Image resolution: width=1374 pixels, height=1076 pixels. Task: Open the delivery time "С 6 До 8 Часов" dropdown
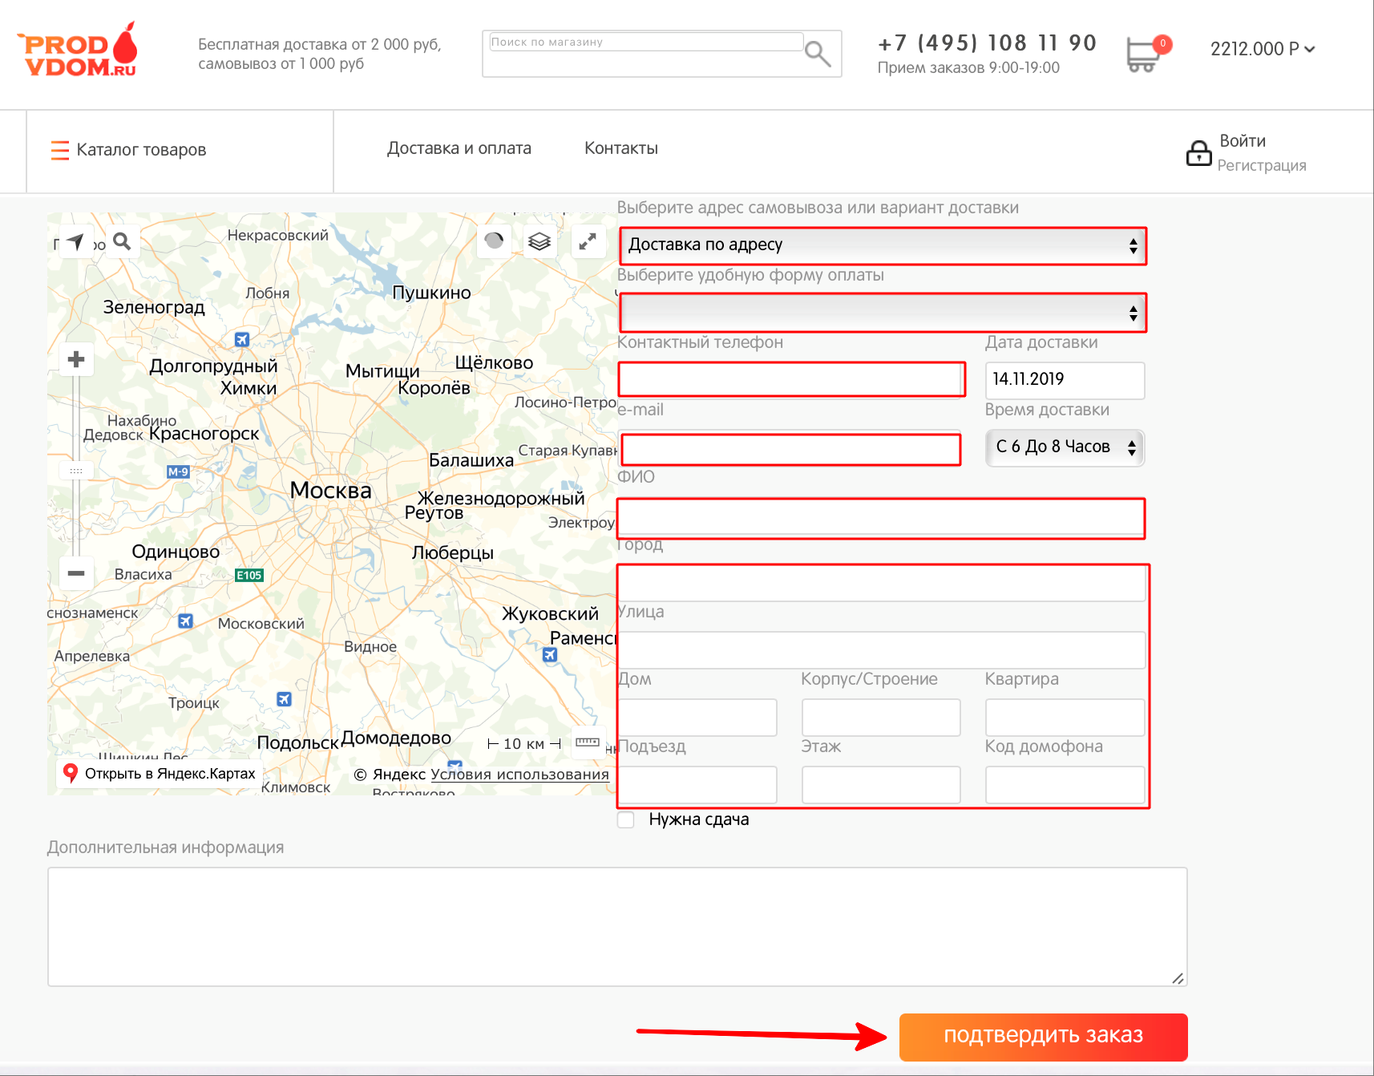(x=1064, y=447)
